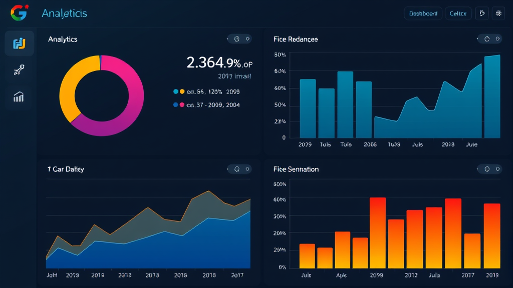Image resolution: width=513 pixels, height=288 pixels.
Task: Click the clock icon on the Analytics panel
Action: pos(236,38)
